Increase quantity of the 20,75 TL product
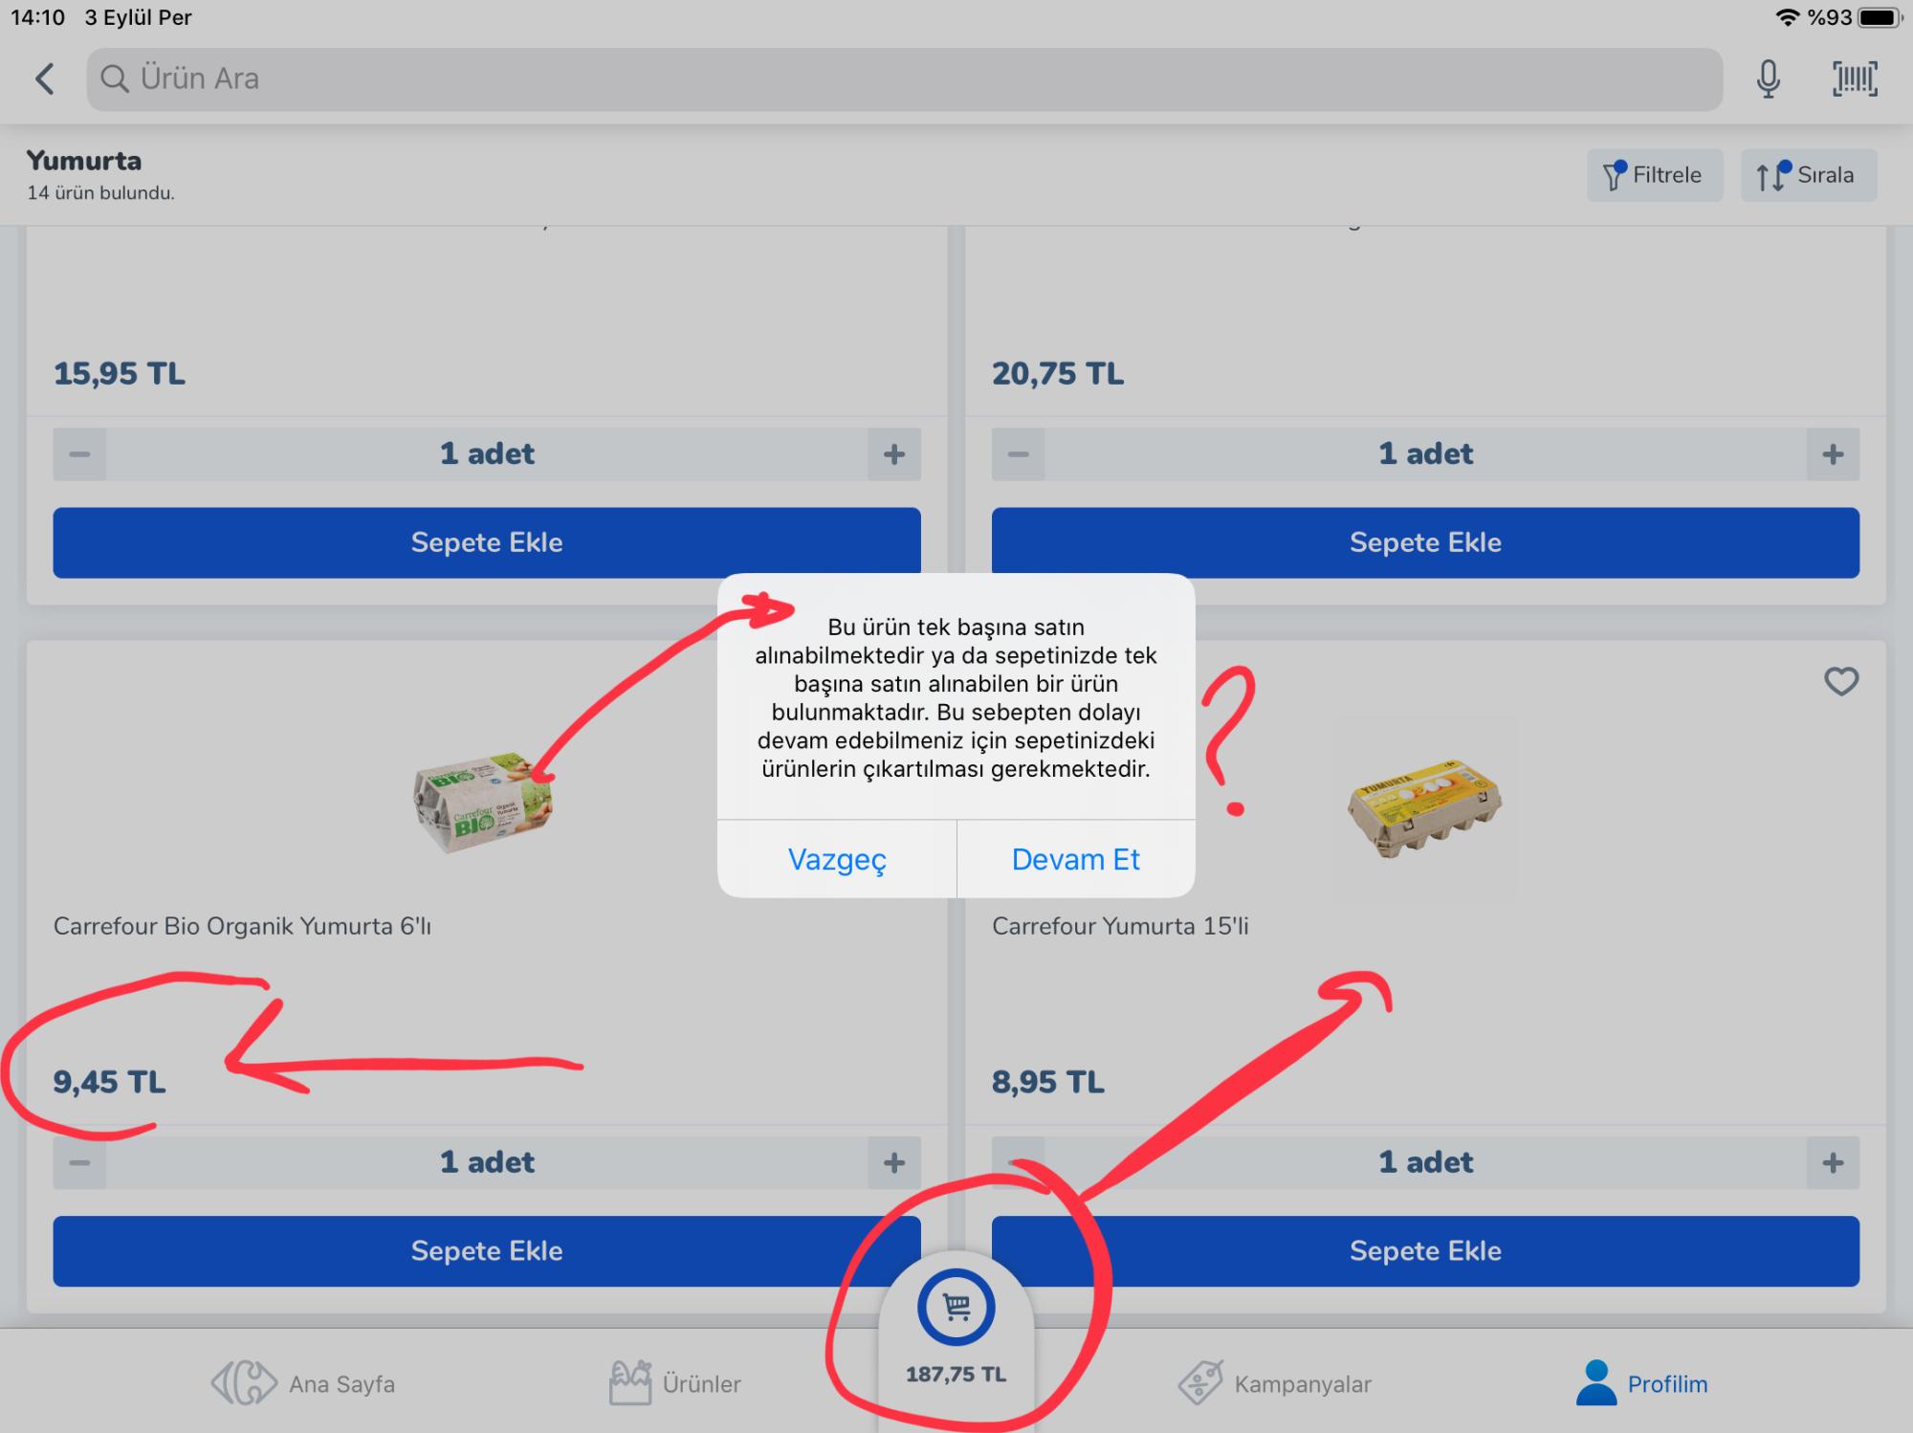The width and height of the screenshot is (1913, 1433). [x=1832, y=453]
